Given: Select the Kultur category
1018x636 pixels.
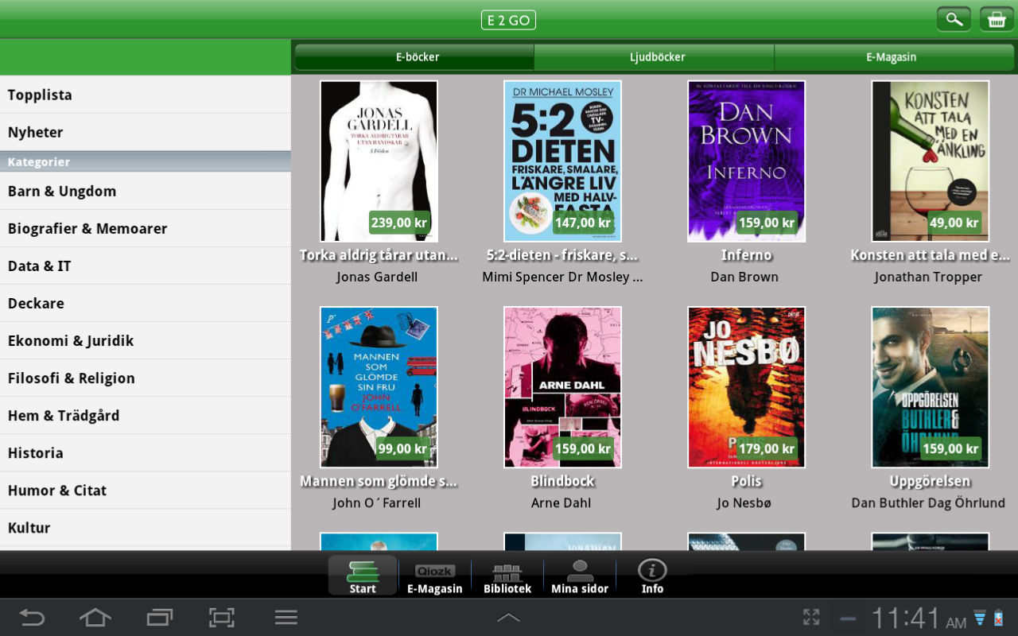Looking at the screenshot, I should 146,527.
